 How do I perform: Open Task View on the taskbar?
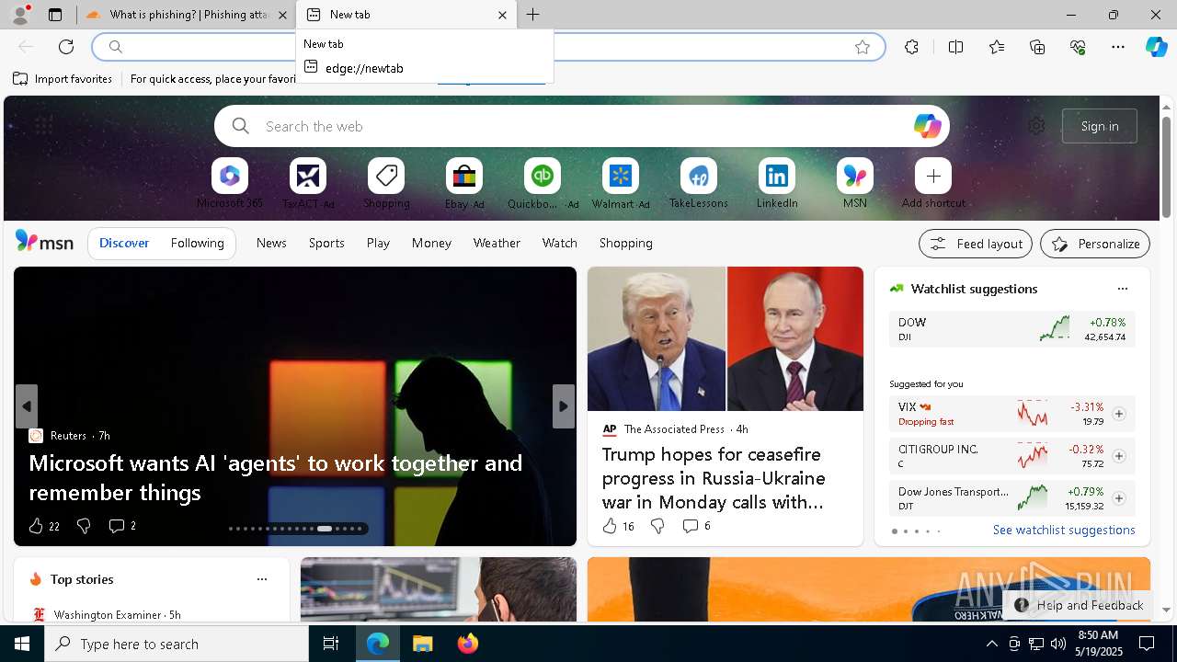coord(331,644)
